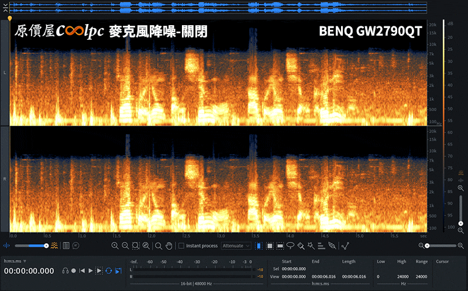
Task: Select the Time-Frequency selection tool
Action: [x=270, y=246]
